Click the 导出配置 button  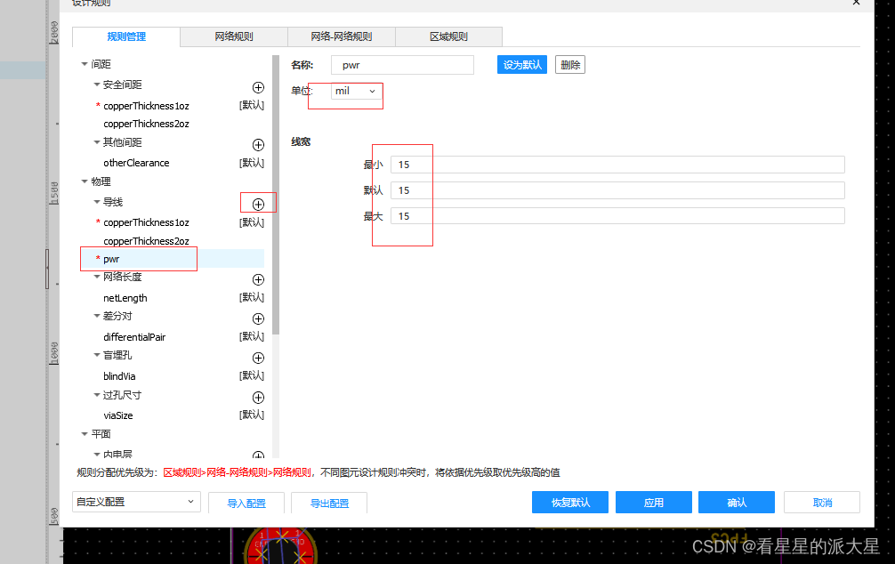(329, 503)
